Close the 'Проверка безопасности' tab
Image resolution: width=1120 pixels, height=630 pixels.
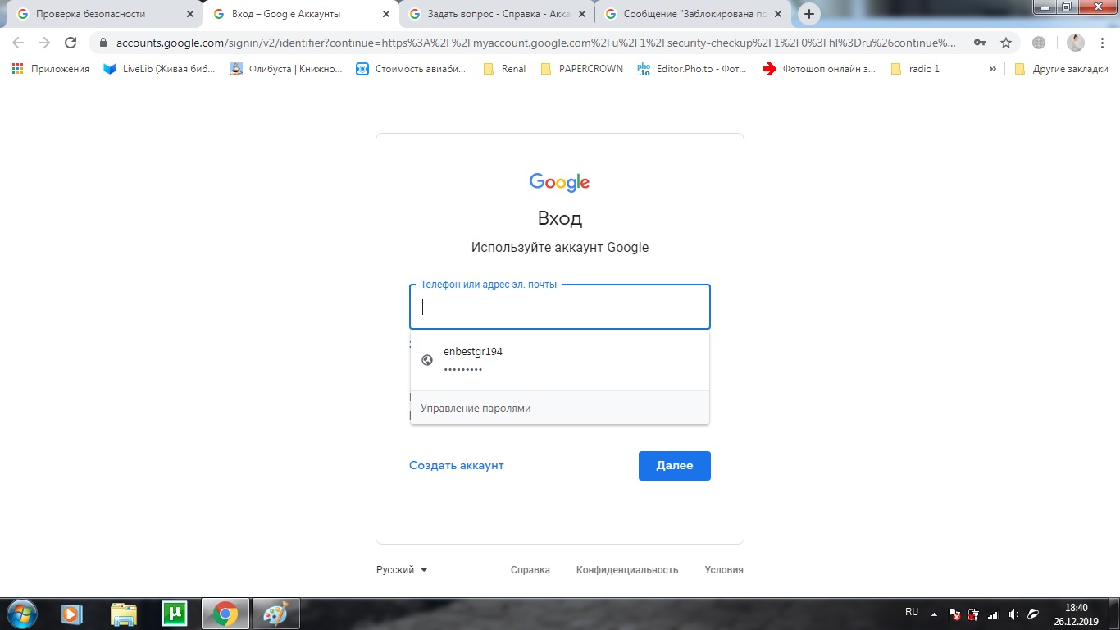point(190,14)
